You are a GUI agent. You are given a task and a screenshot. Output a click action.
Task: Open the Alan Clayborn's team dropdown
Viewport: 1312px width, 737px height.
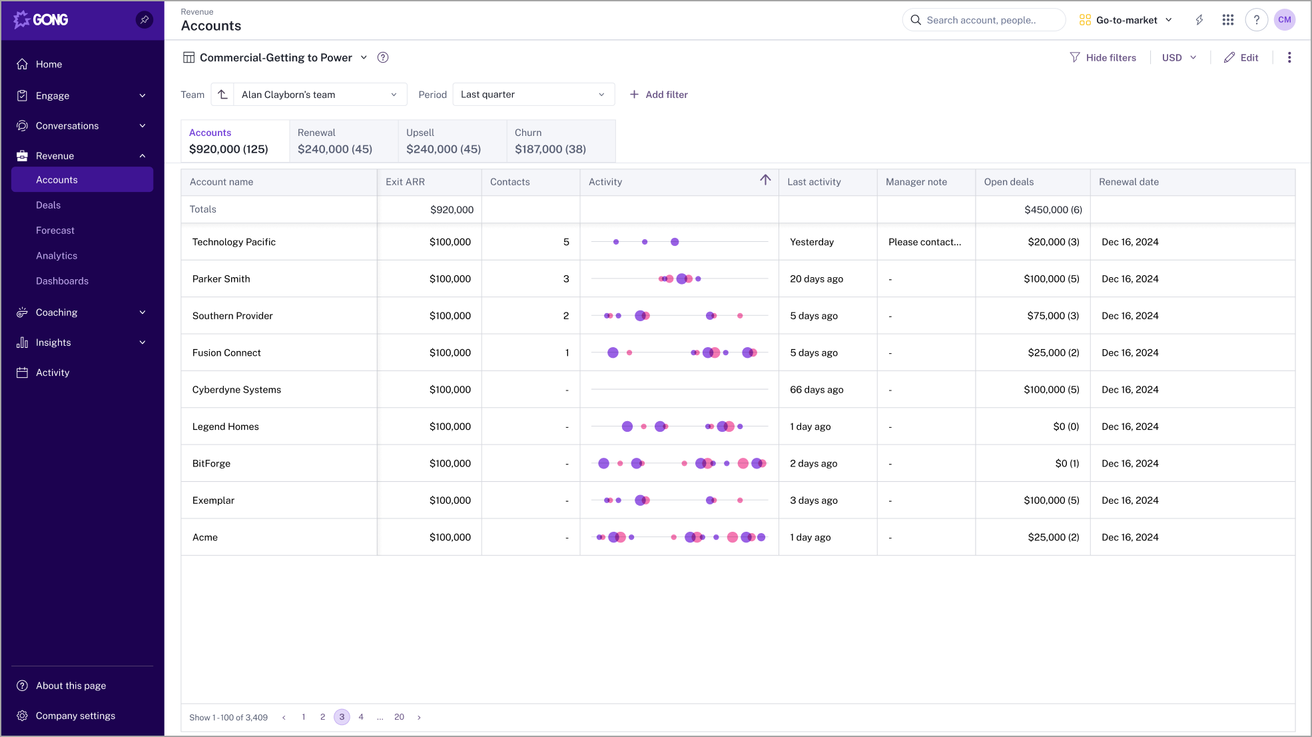point(320,95)
